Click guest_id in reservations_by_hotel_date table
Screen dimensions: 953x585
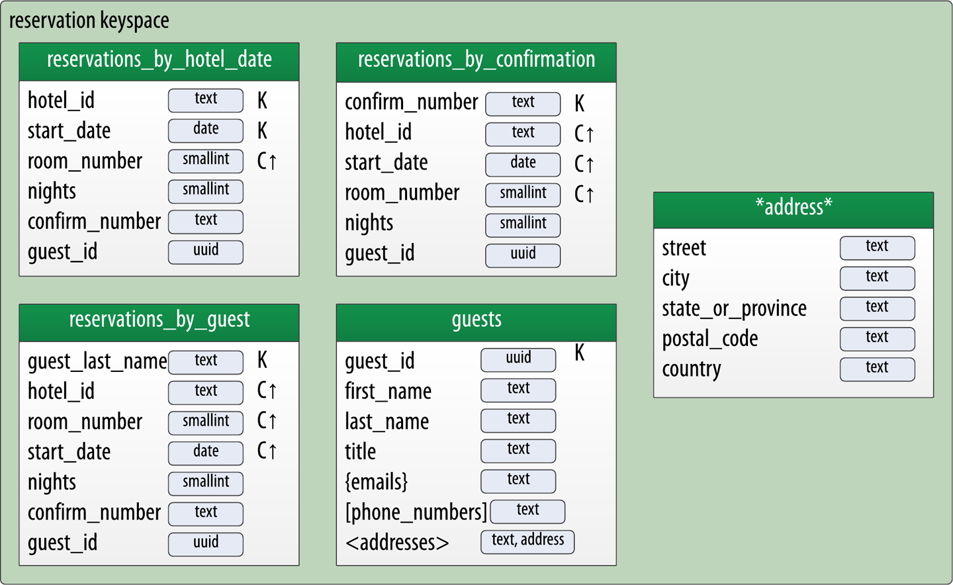click(x=62, y=252)
